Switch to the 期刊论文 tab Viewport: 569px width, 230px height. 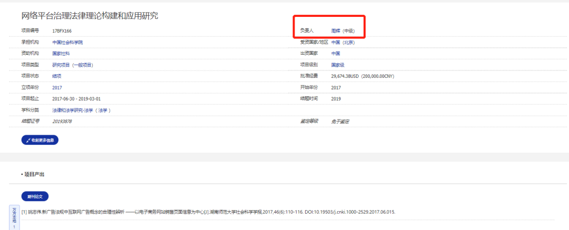[x=35, y=196]
